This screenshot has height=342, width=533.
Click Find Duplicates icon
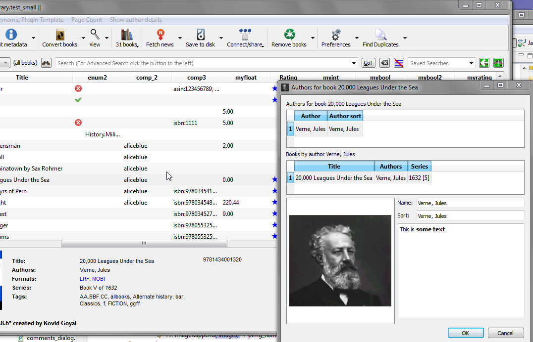[x=381, y=35]
